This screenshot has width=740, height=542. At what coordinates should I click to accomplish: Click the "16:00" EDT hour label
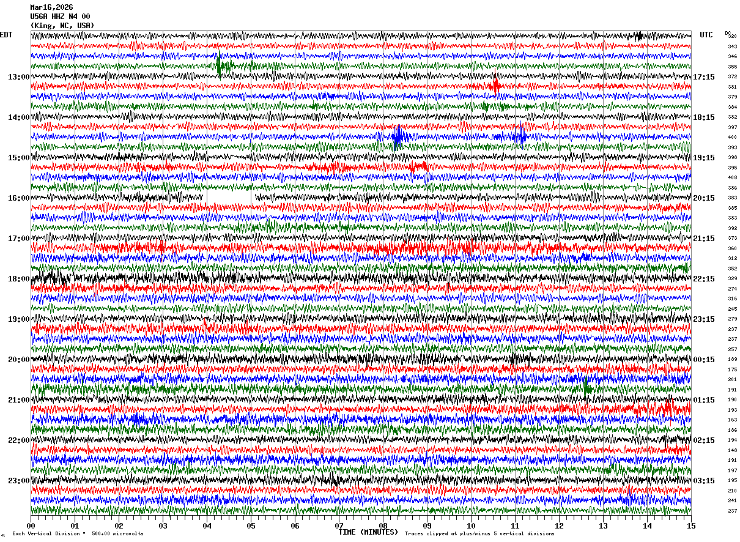coord(18,198)
